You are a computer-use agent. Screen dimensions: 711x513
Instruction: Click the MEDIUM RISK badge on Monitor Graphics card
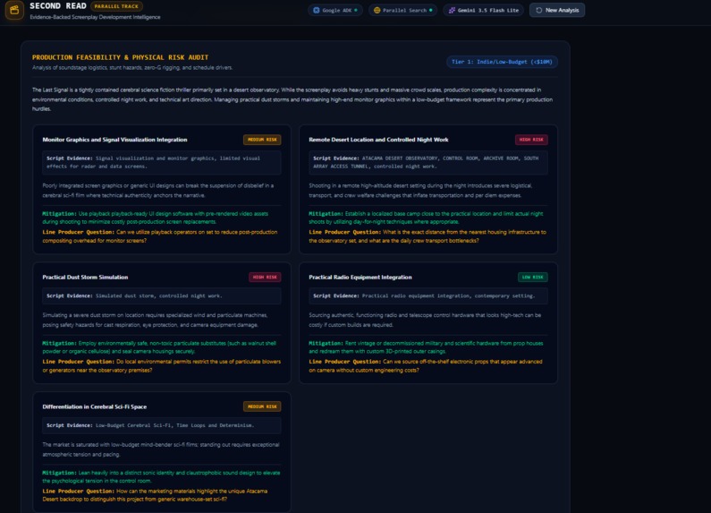(x=262, y=140)
